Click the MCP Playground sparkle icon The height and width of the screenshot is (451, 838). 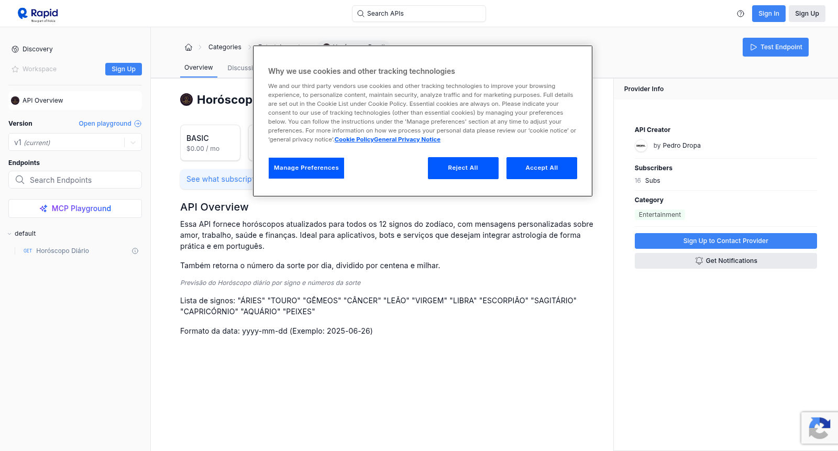pos(43,208)
